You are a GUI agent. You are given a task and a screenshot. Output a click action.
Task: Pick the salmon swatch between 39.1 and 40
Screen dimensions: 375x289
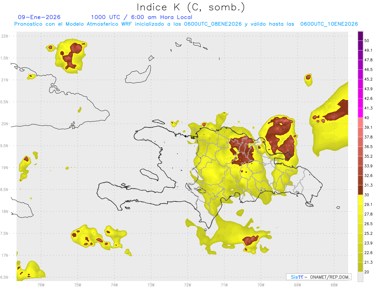coord(361,123)
